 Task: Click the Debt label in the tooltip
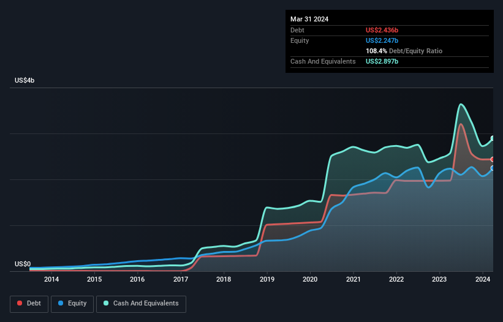click(x=297, y=30)
